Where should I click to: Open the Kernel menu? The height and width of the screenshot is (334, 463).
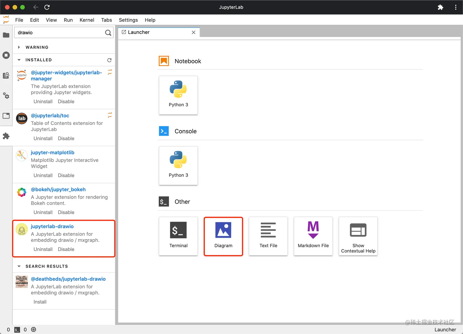(x=87, y=20)
